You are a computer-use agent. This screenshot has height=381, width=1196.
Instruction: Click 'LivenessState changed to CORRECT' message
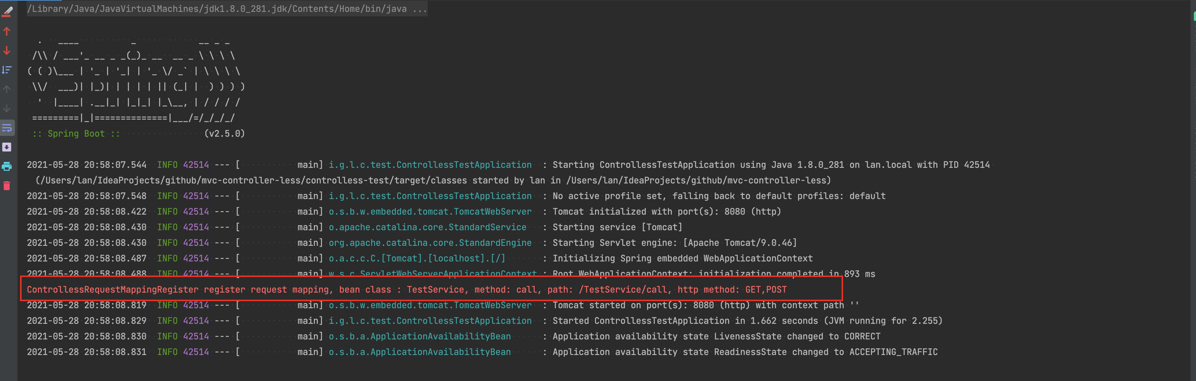(x=716, y=336)
